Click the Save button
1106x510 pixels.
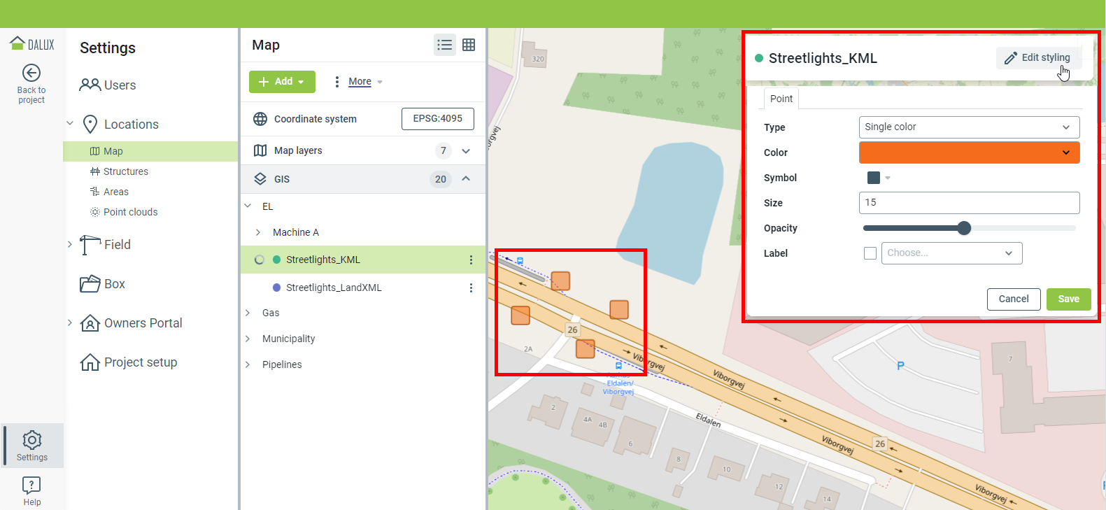1068,299
